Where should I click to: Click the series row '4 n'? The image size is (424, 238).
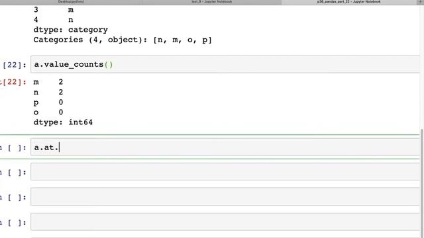point(54,20)
